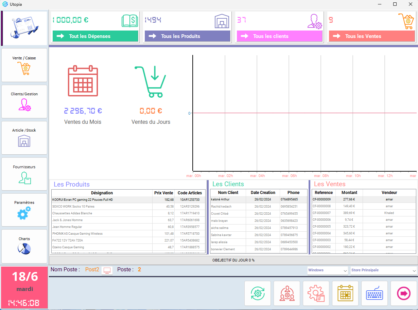Sort by Désignation column header

[102, 193]
